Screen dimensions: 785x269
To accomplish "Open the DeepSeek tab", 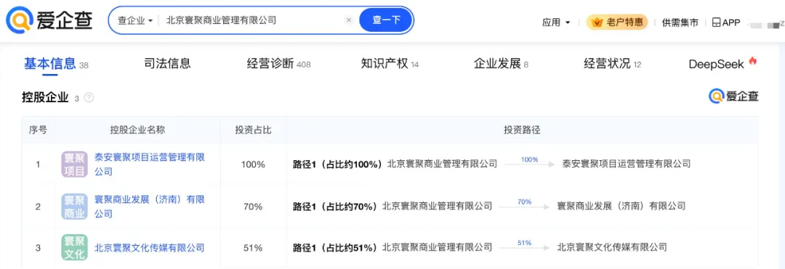I will coord(723,64).
